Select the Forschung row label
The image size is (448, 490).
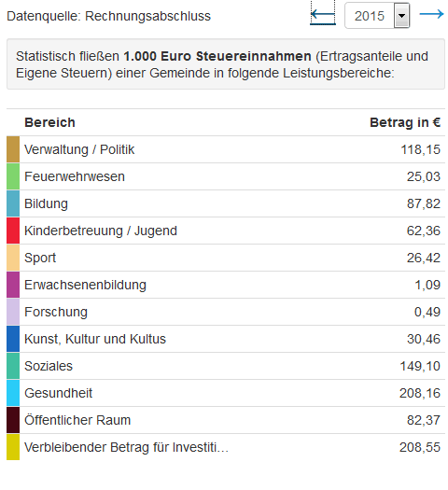[56, 312]
